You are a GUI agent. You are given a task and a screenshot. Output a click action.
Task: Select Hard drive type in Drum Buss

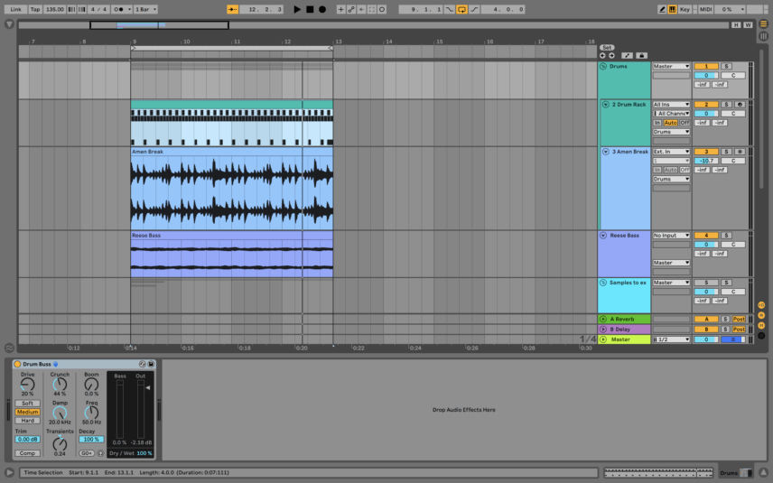27,421
